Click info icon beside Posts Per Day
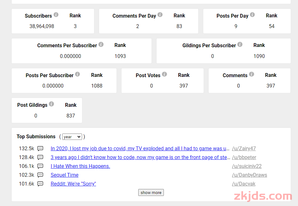This screenshot has width=298, height=206. coord(252,15)
